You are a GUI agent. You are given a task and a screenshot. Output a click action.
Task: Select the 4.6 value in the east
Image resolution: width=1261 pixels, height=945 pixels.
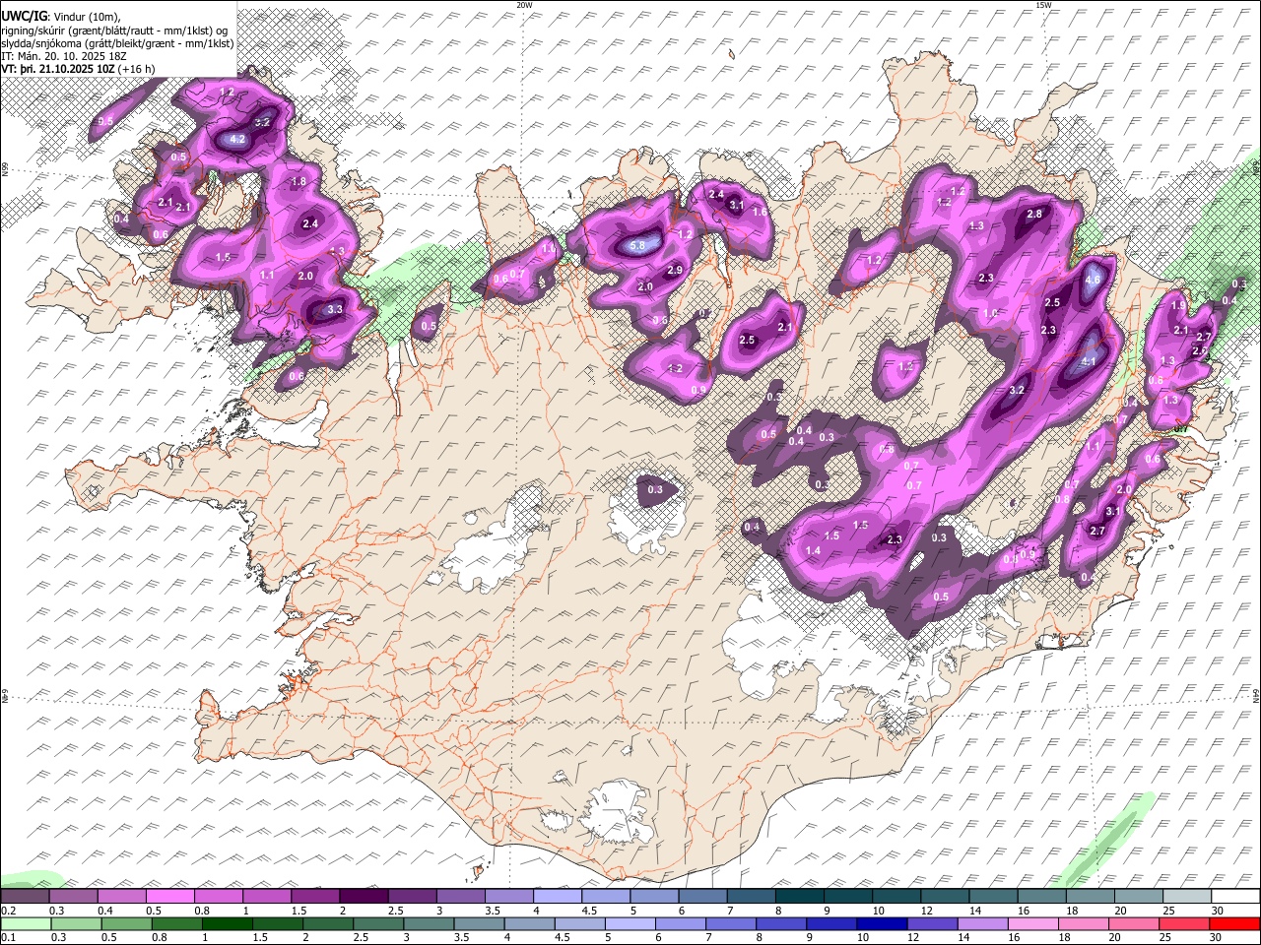1093,280
